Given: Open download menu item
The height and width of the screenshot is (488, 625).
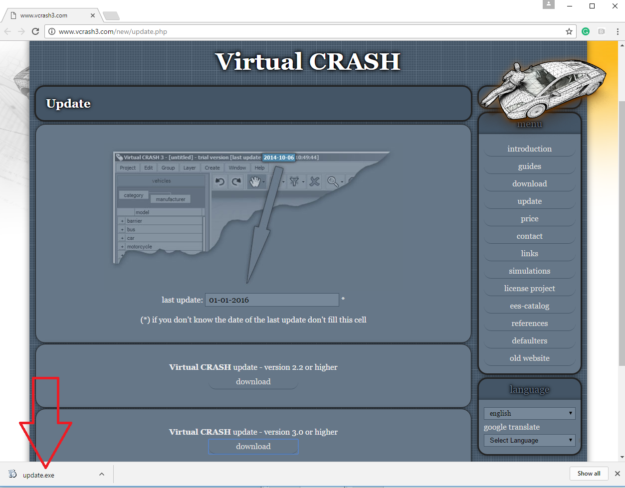Looking at the screenshot, I should 530,183.
